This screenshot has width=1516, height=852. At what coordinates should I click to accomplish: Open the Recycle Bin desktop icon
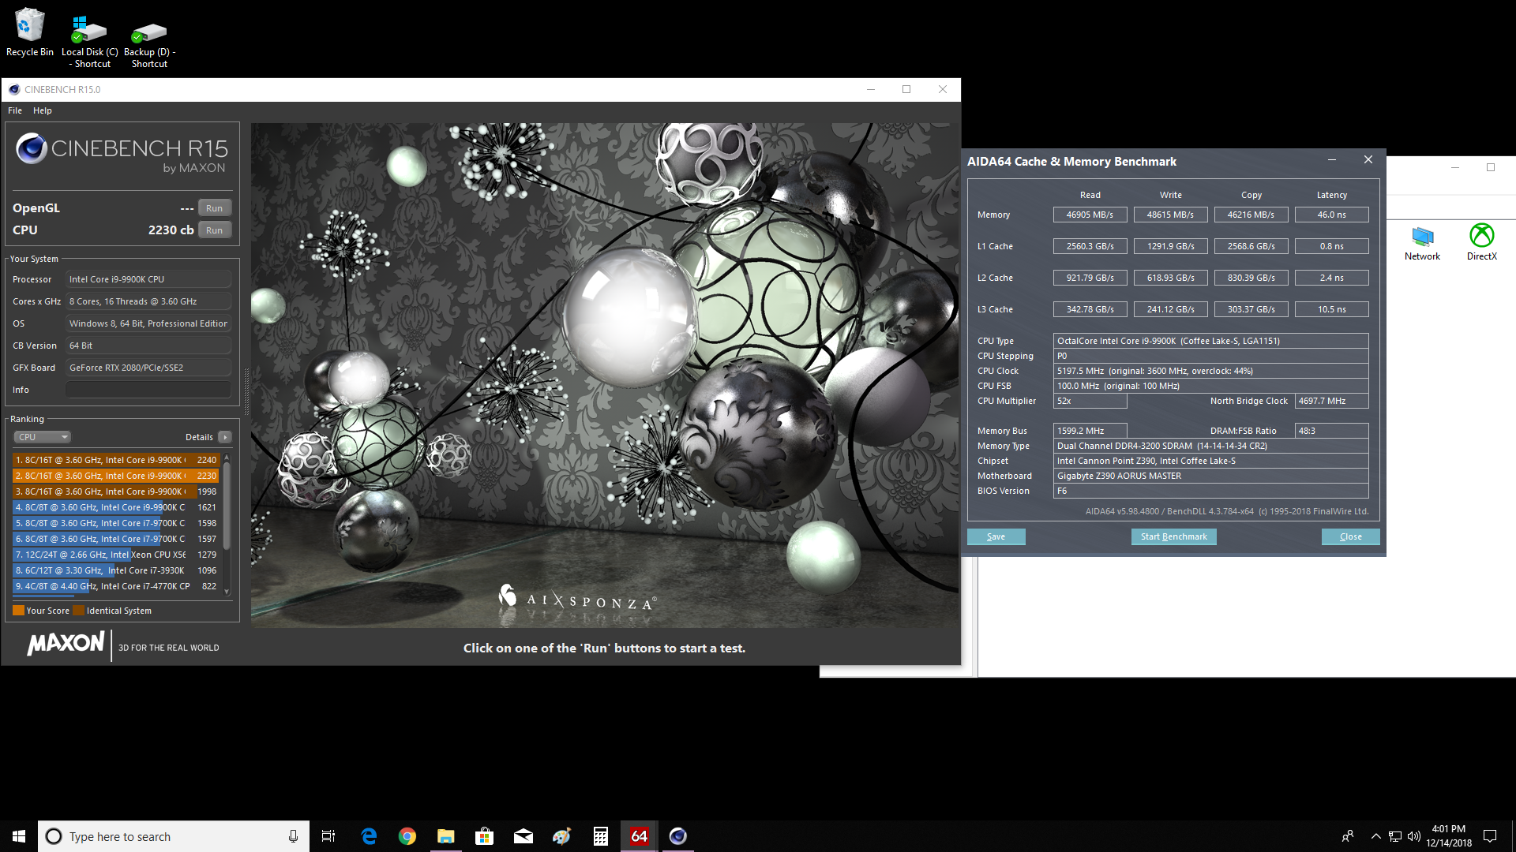[29, 32]
